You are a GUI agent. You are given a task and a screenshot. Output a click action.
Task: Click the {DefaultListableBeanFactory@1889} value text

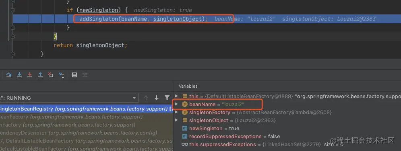[249, 97]
